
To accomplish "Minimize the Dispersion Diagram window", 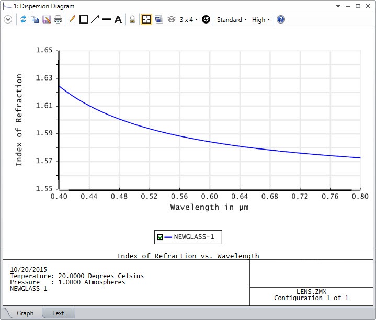I will coord(348,6).
